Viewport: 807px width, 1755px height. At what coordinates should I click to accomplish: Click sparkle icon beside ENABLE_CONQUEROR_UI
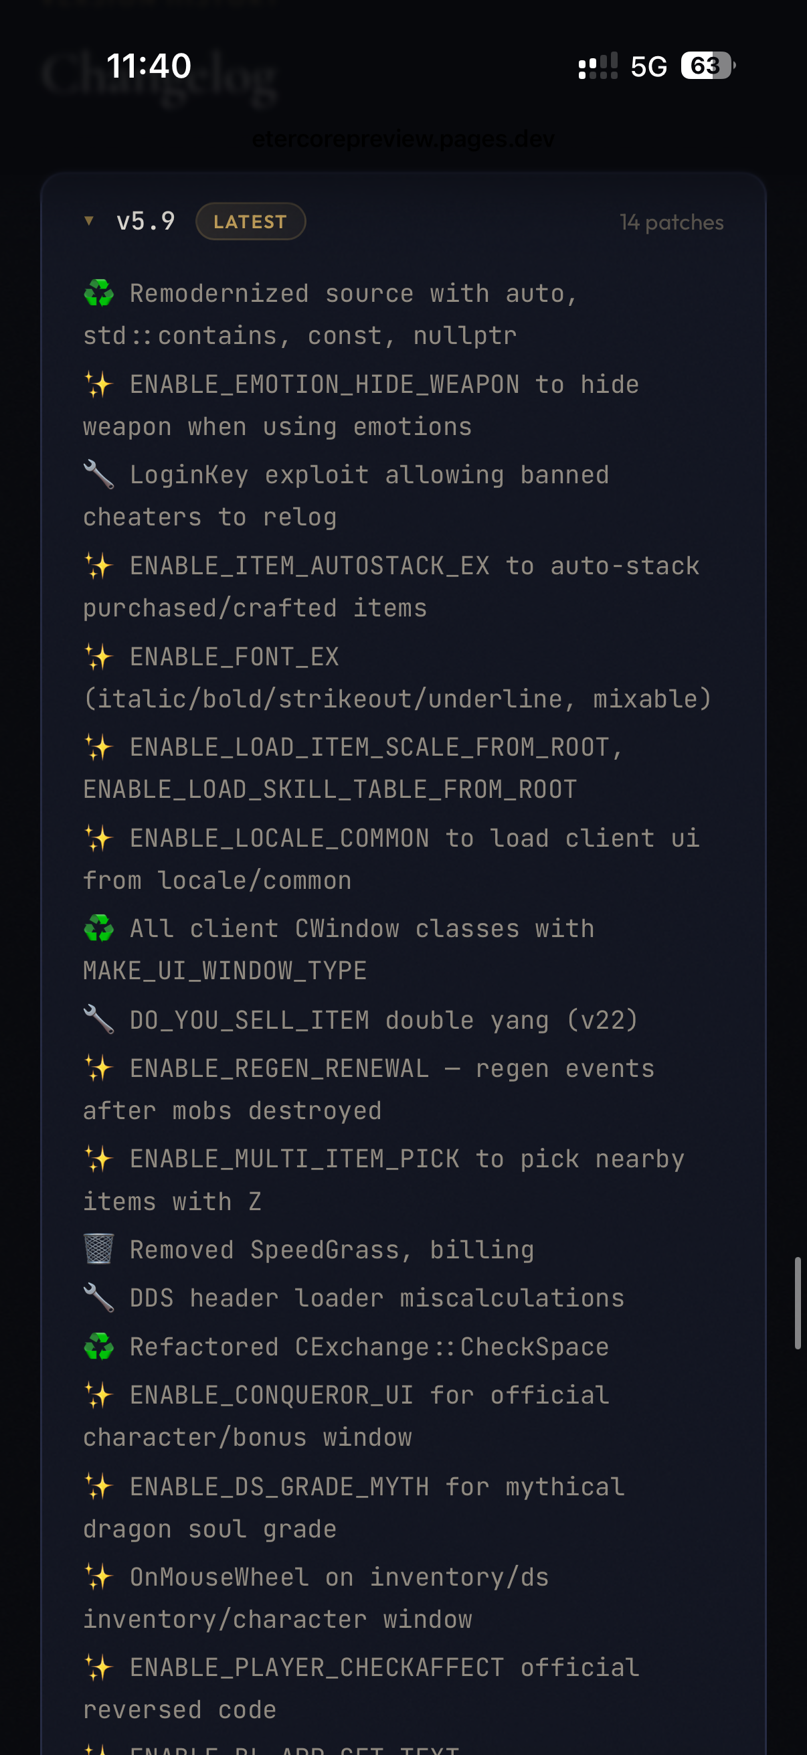click(x=99, y=1395)
